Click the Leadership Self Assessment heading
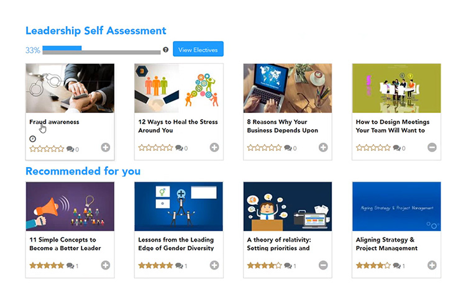 click(96, 30)
